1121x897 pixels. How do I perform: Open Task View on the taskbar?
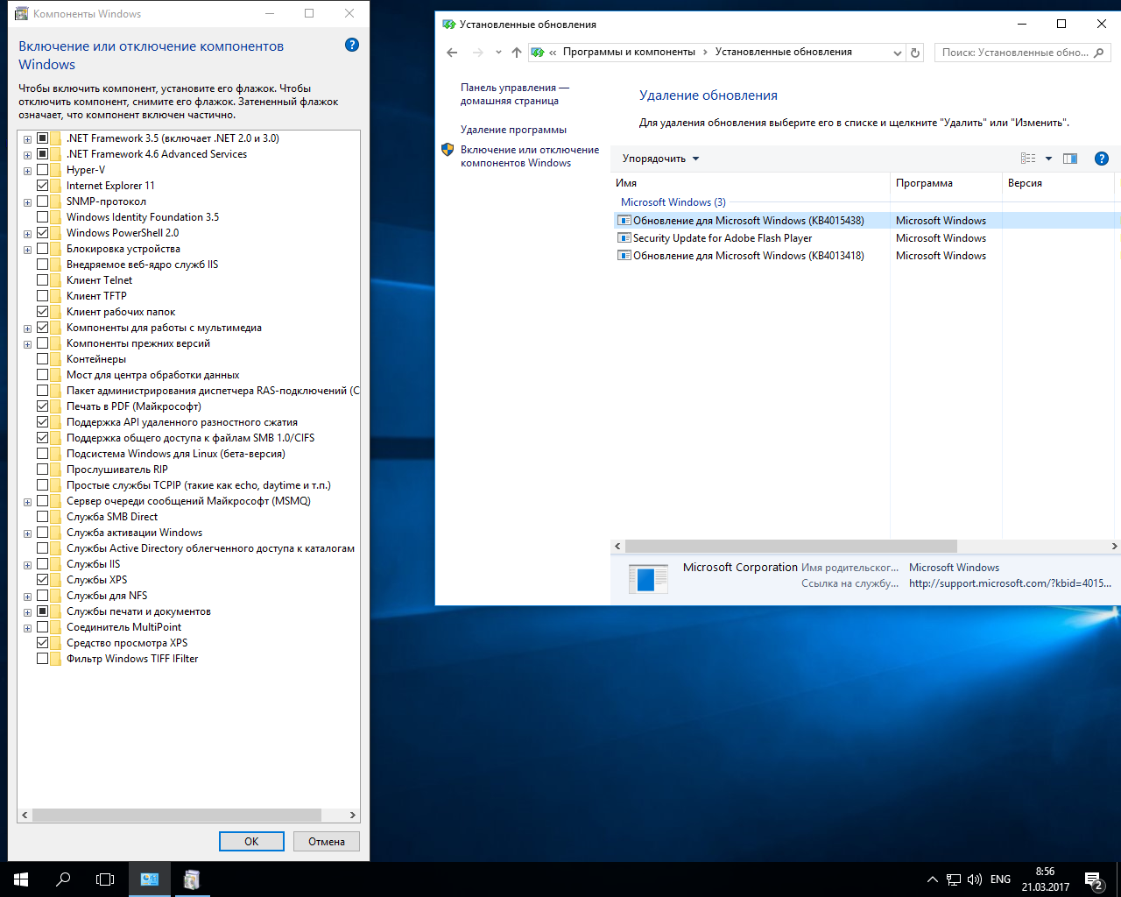[105, 879]
